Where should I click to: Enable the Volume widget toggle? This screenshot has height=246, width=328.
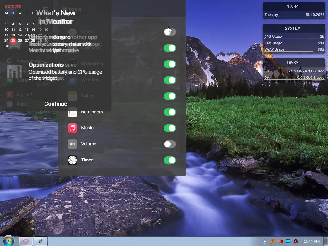pyautogui.click(x=170, y=144)
